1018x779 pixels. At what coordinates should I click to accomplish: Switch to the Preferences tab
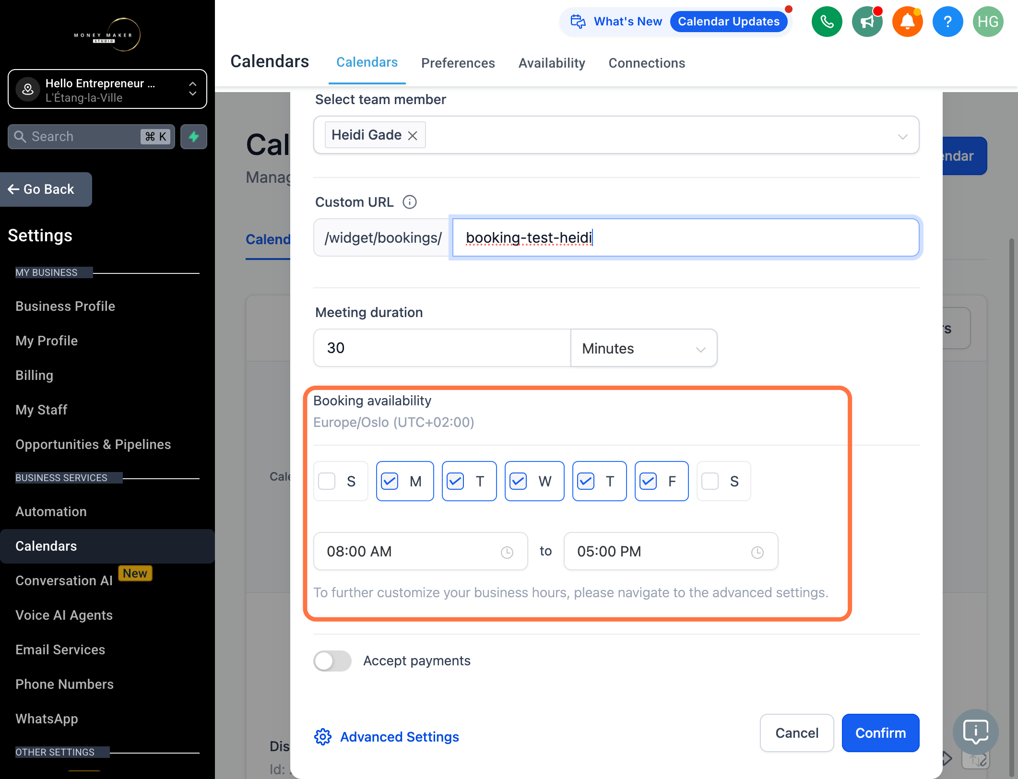pos(458,63)
